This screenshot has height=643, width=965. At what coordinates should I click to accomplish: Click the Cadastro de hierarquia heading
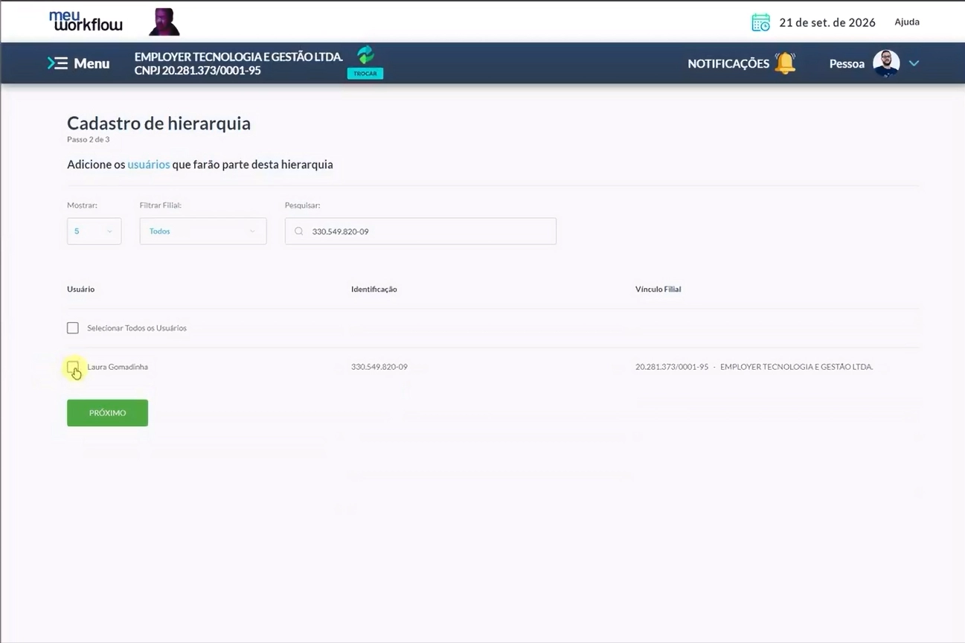[158, 124]
